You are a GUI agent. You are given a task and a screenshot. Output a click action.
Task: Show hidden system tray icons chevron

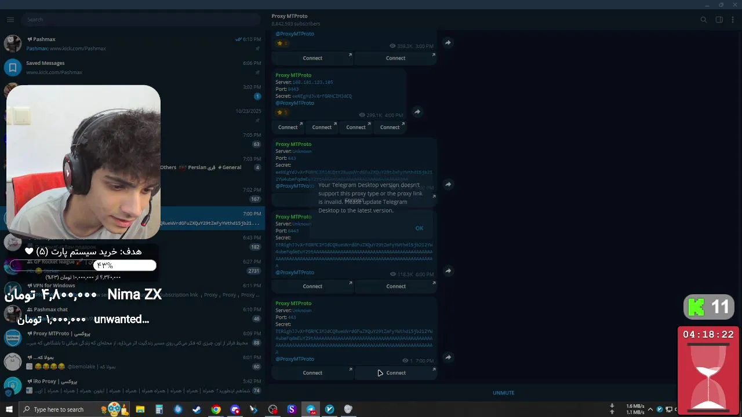point(650,409)
